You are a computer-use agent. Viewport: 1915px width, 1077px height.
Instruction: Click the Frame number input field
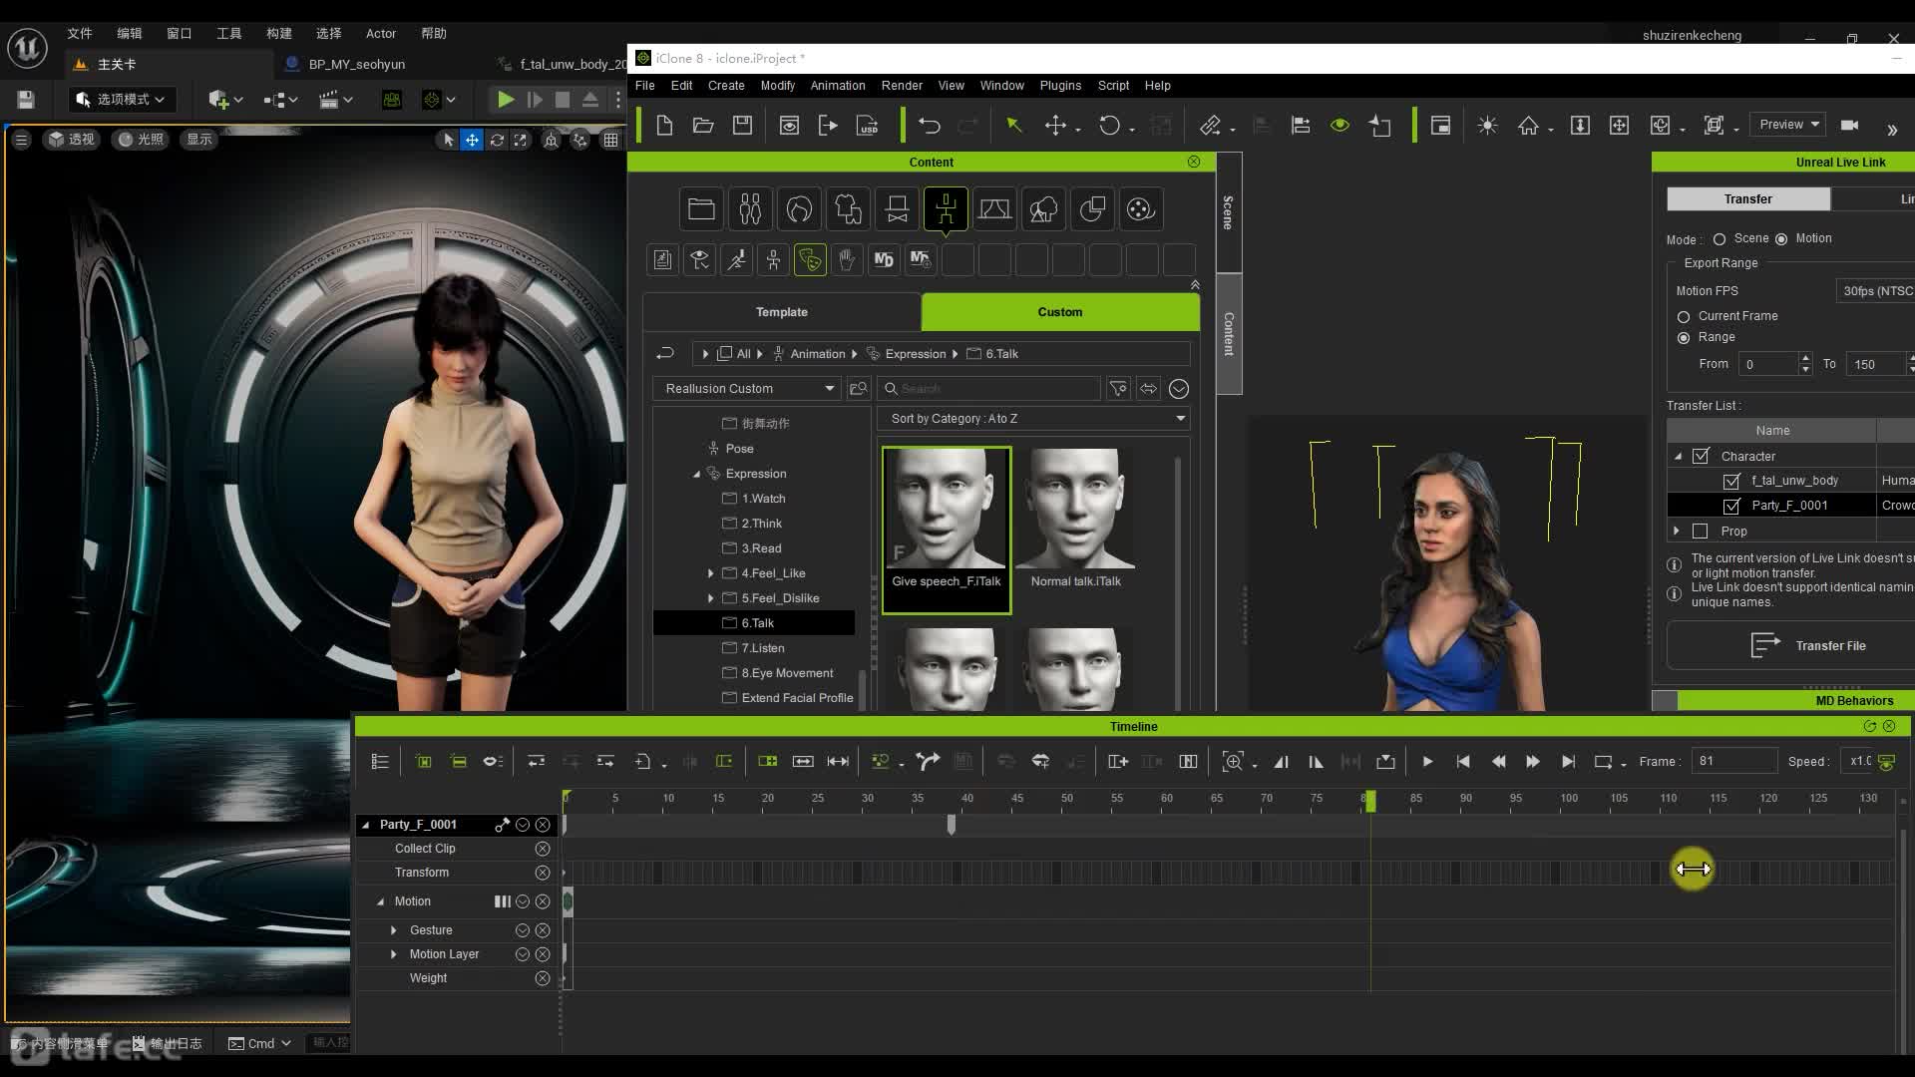point(1733,761)
